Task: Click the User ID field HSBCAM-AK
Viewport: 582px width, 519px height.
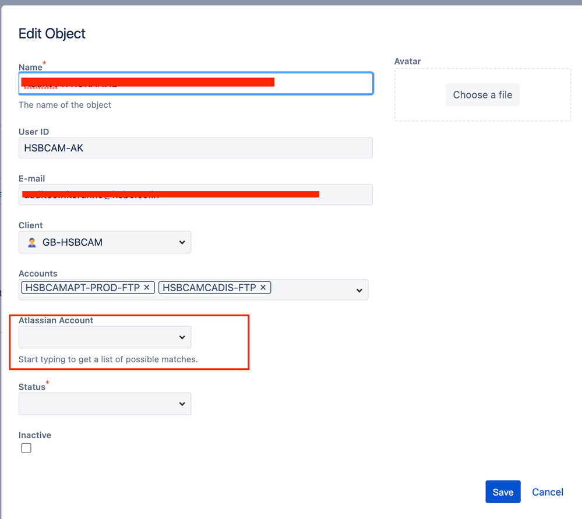Action: (x=196, y=148)
